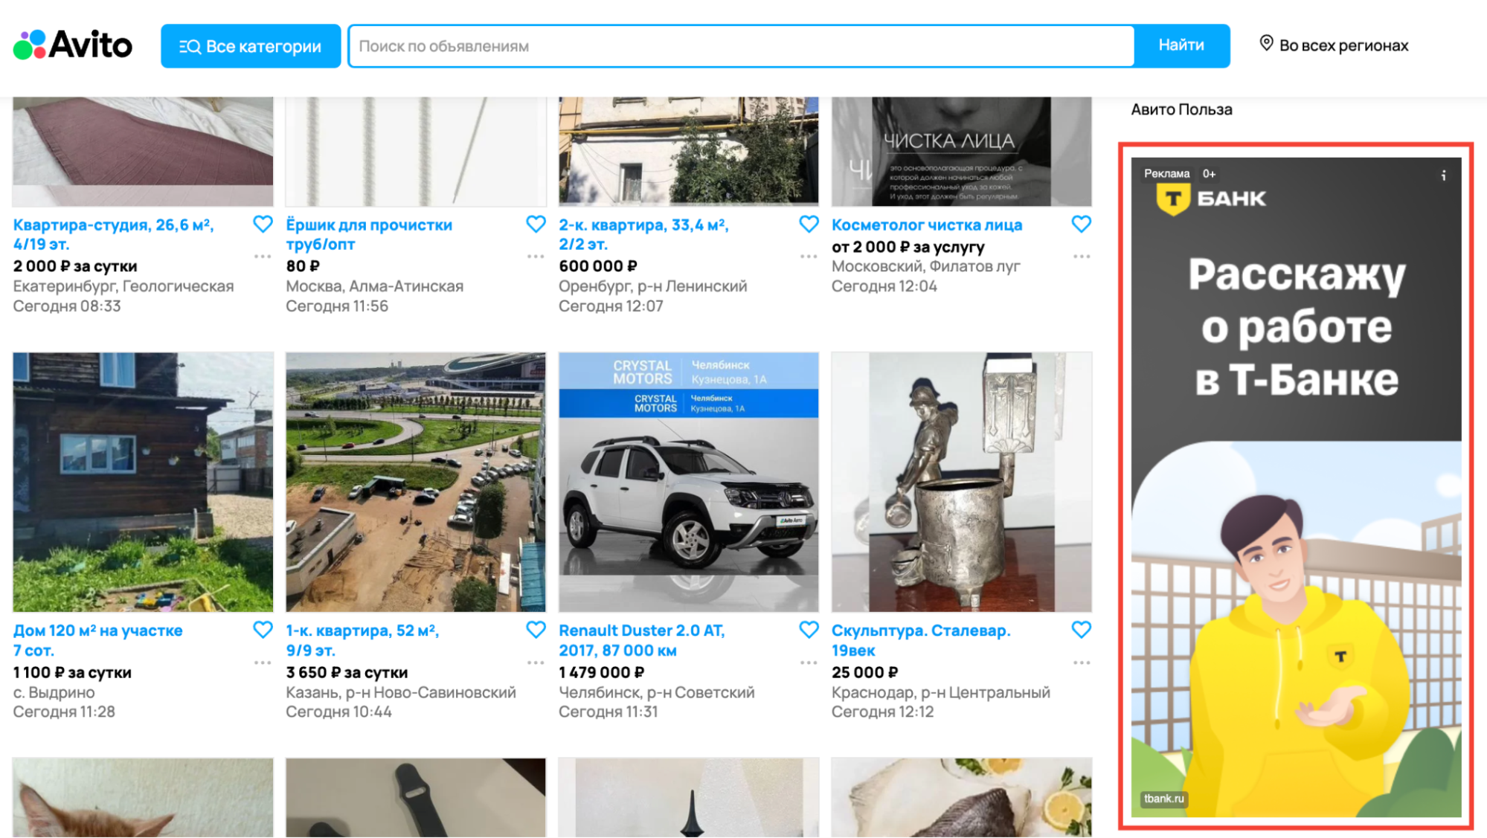
Task: Click the Найти search button
Action: tap(1181, 45)
